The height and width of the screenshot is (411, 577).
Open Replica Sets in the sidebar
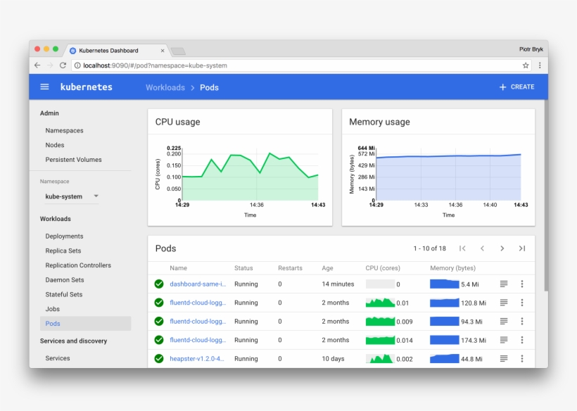click(63, 251)
